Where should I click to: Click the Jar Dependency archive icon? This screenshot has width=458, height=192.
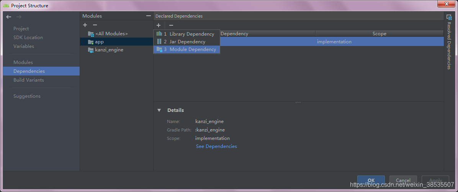159,42
